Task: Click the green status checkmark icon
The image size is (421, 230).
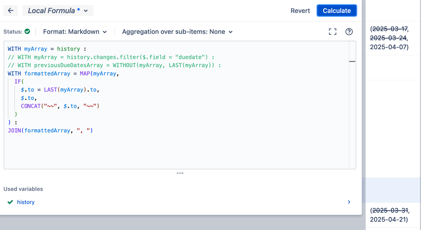Action: click(27, 32)
